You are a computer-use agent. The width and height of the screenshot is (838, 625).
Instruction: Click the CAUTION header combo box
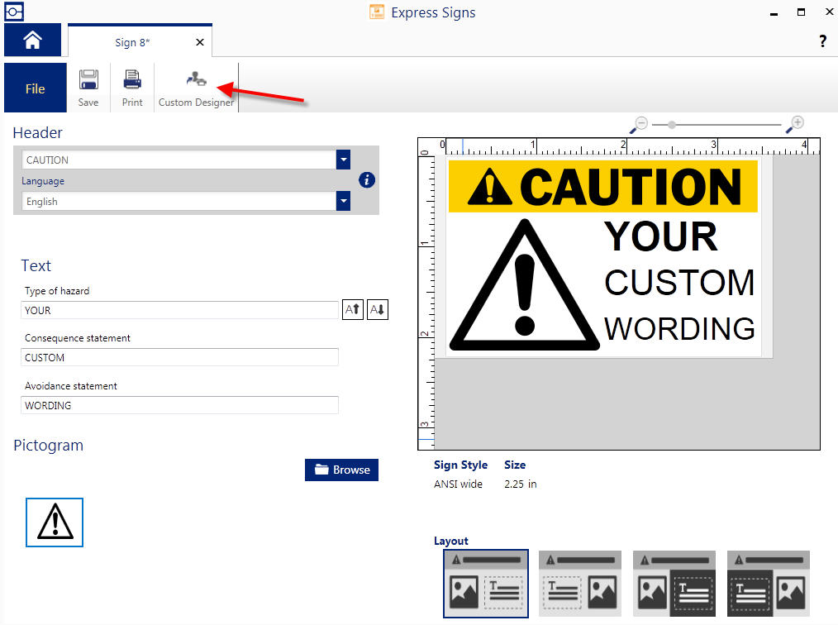pyautogui.click(x=186, y=160)
